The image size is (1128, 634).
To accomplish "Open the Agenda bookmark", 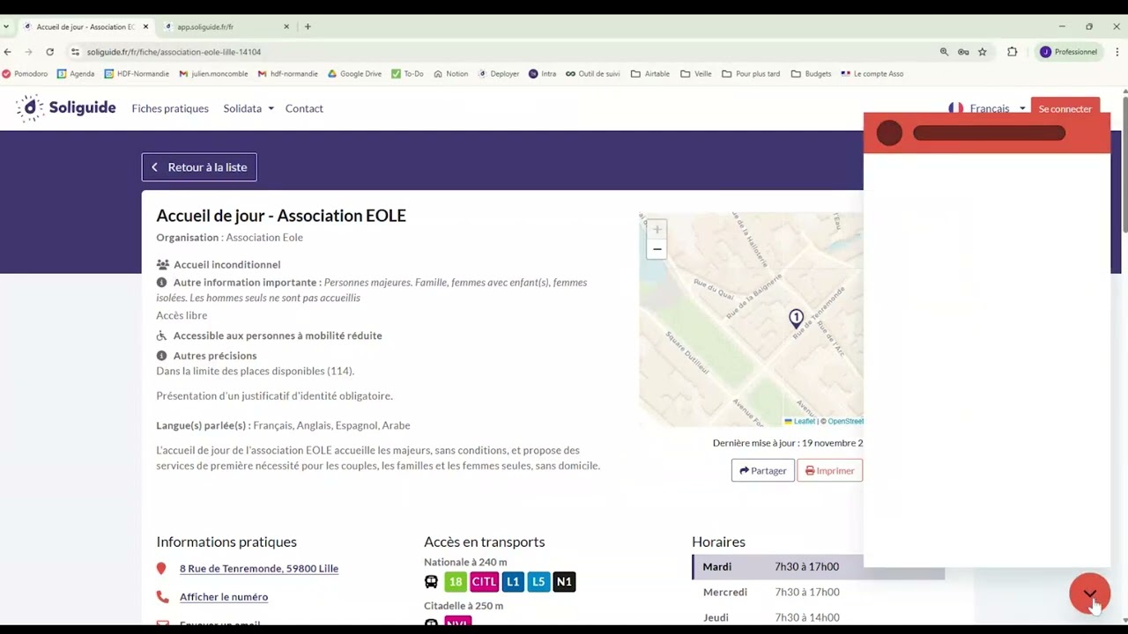I will click(76, 74).
